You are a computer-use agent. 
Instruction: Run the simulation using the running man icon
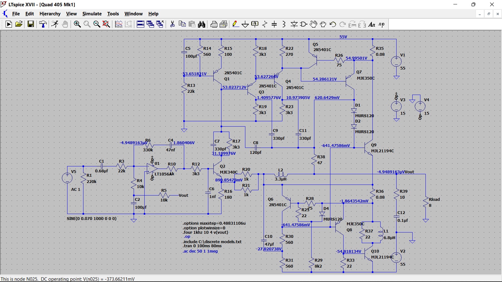point(55,24)
